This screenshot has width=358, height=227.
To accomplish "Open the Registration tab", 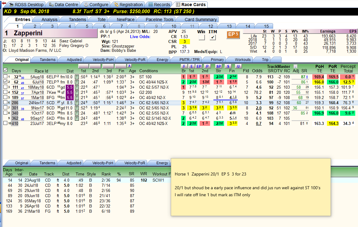I will tap(128, 5).
